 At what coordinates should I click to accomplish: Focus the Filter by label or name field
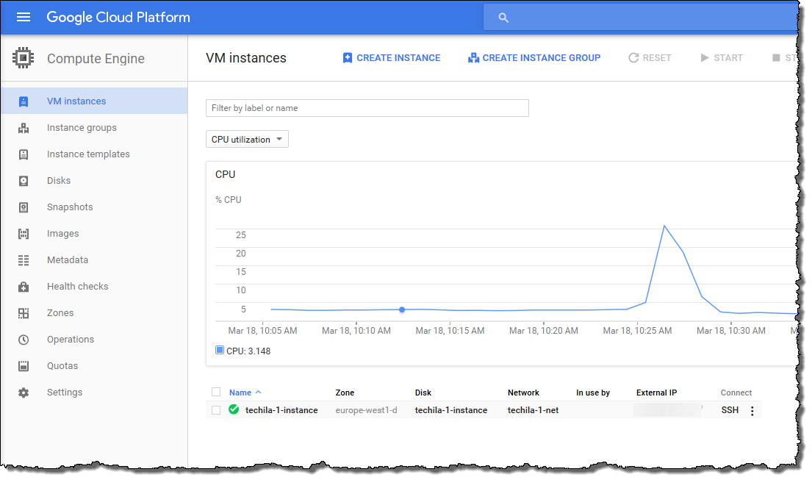point(367,108)
